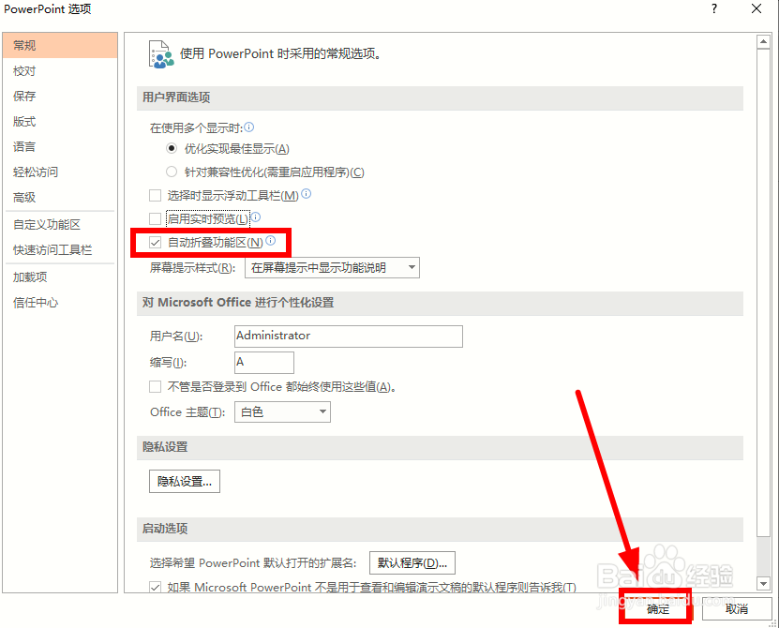Click the scrollbar down arrow
The width and height of the screenshot is (779, 628).
(763, 583)
